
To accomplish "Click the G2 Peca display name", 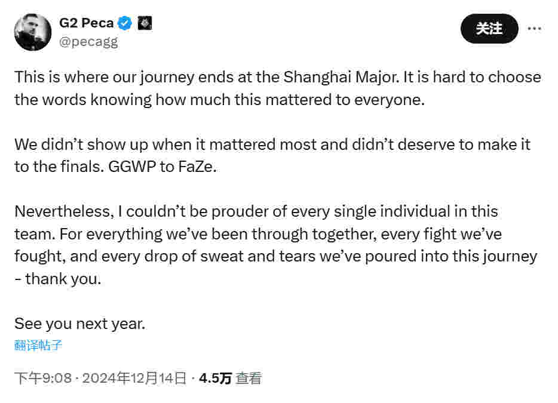I will pos(87,24).
